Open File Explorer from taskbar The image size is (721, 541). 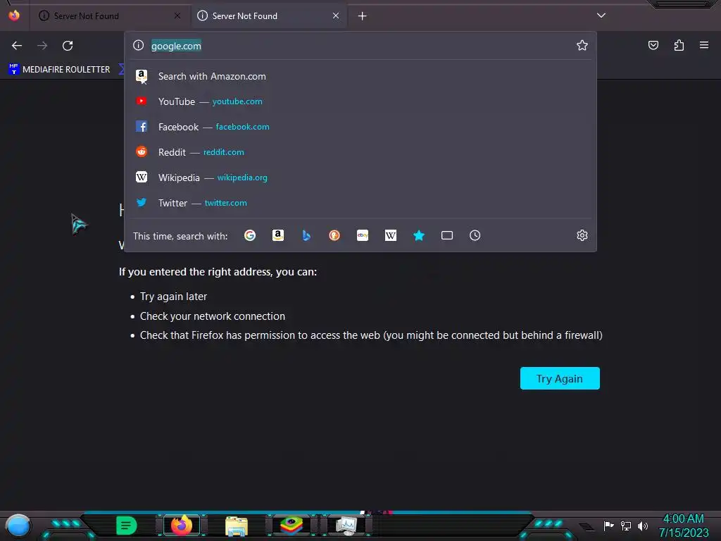point(237,526)
